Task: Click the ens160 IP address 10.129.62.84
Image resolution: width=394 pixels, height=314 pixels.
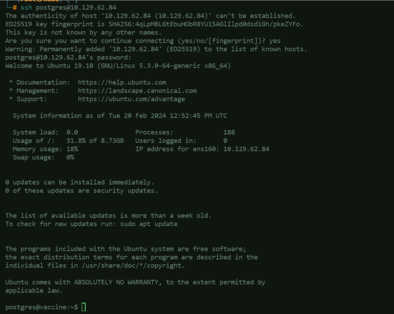Action: tap(246, 149)
